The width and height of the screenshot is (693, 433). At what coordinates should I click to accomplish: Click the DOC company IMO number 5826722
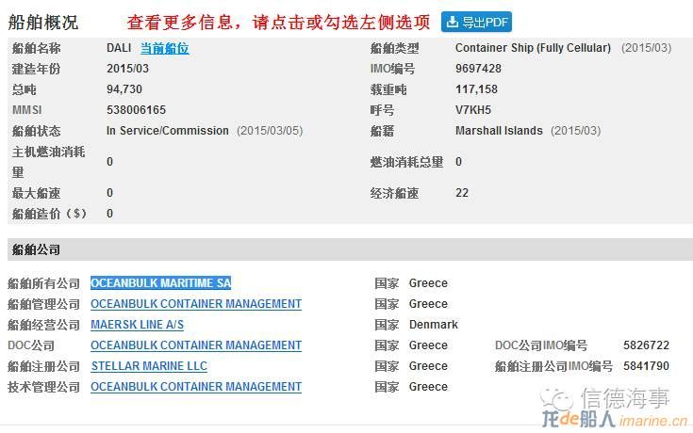click(646, 345)
